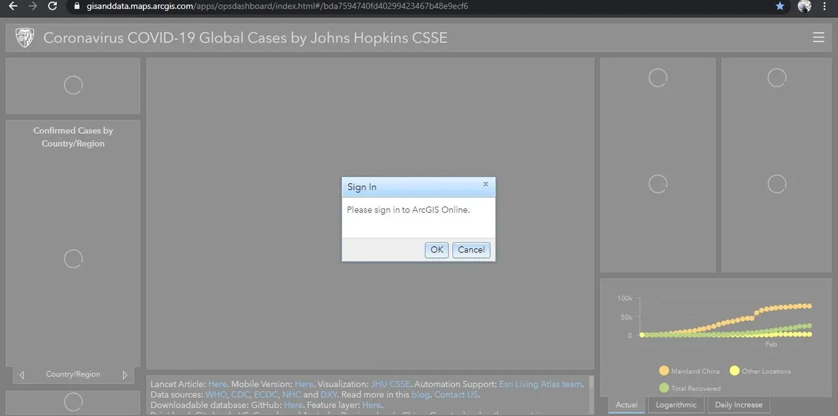Viewport: 838px width, 416px height.
Task: Open Lancet Article Here link
Action: 217,385
